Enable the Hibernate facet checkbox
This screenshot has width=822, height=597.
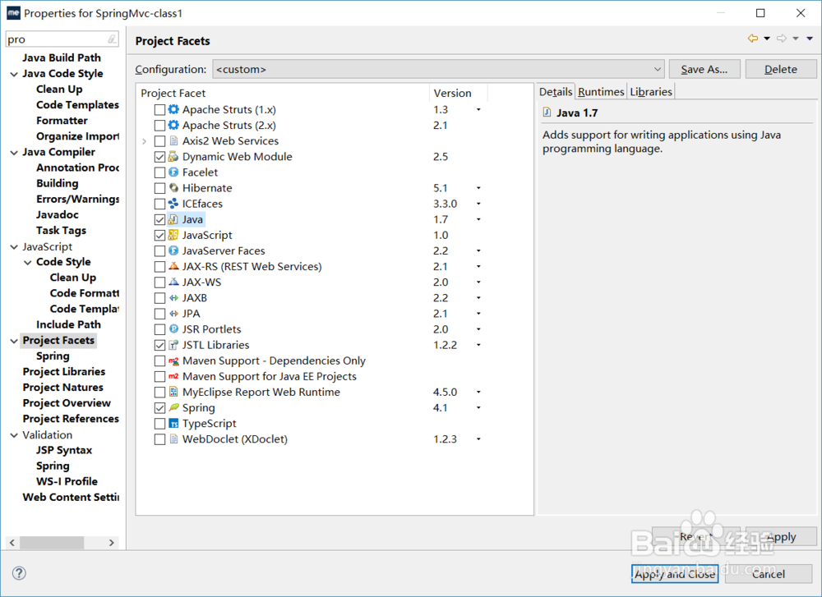[159, 188]
